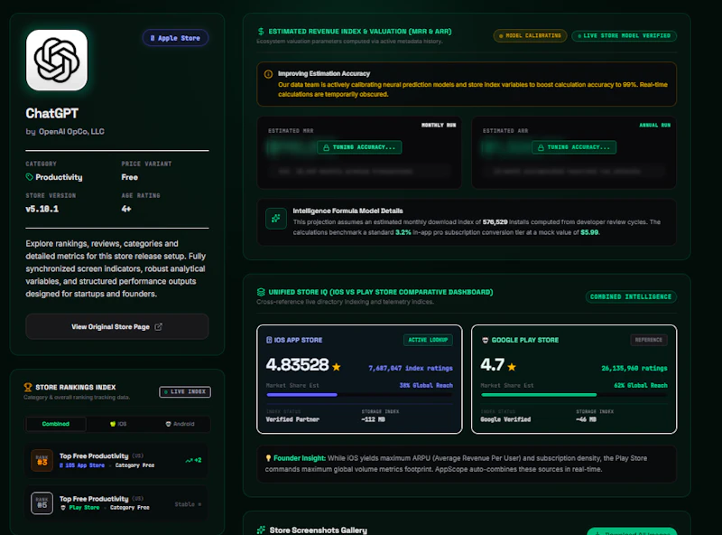Click the 'Verified Partner' index status
Viewport: 722px width, 535px height.
[x=292, y=419]
